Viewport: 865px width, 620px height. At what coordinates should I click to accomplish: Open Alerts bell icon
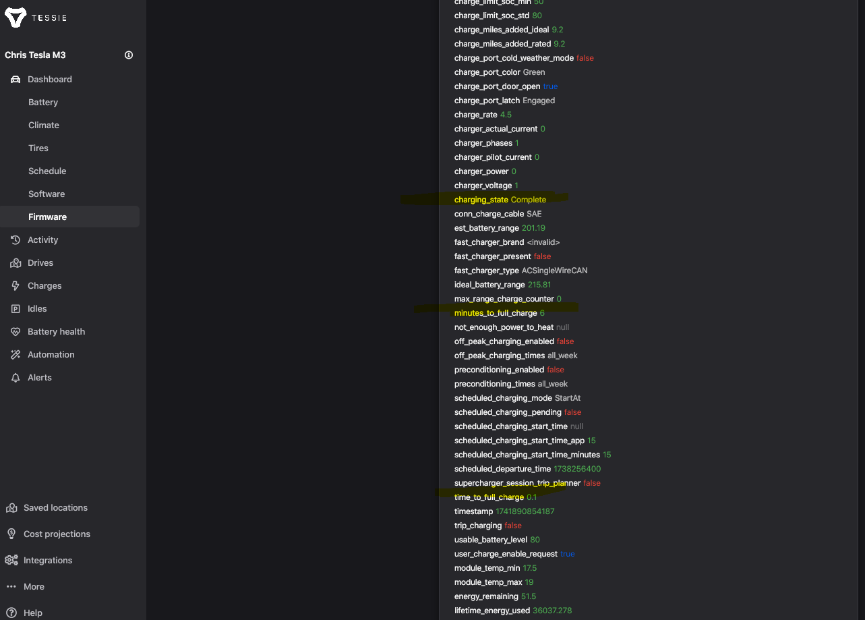click(16, 378)
